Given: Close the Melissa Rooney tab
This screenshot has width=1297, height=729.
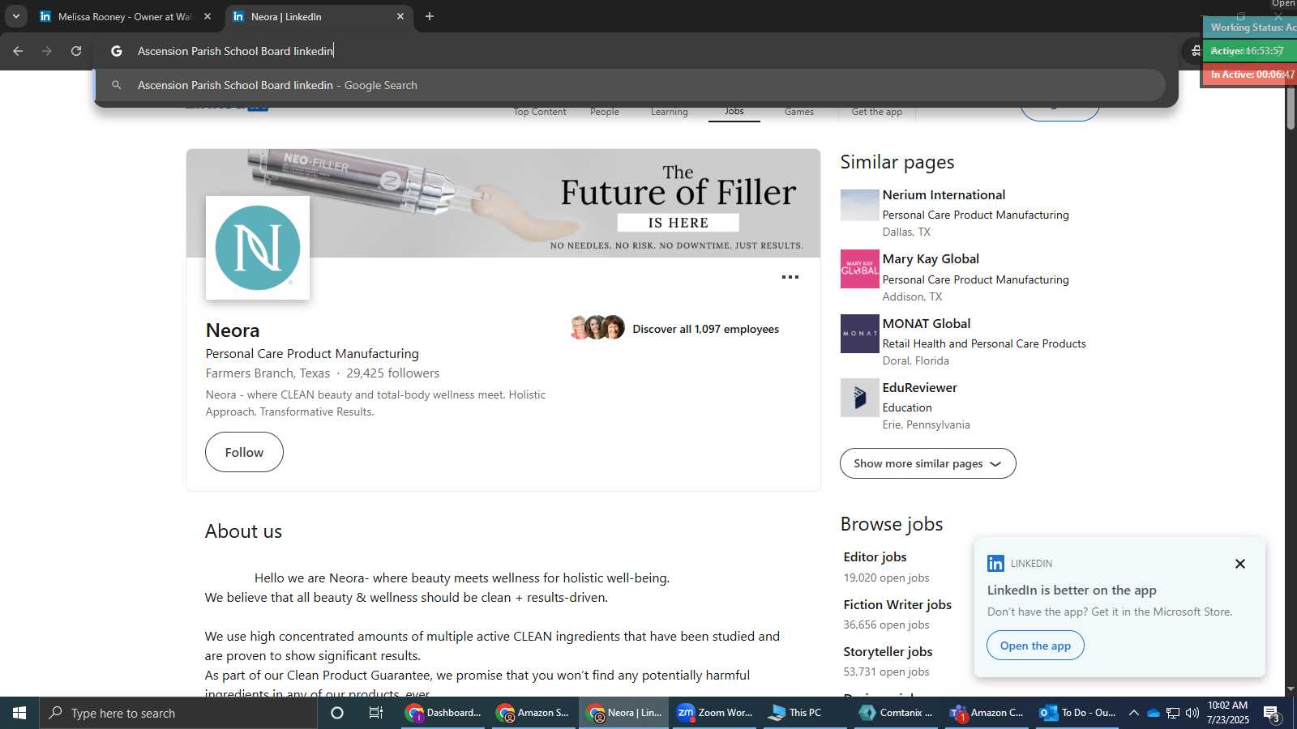Looking at the screenshot, I should tap(208, 16).
